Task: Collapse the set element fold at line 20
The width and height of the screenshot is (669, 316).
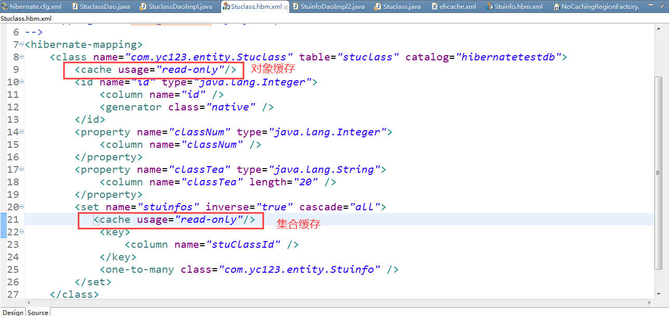Action: point(21,207)
